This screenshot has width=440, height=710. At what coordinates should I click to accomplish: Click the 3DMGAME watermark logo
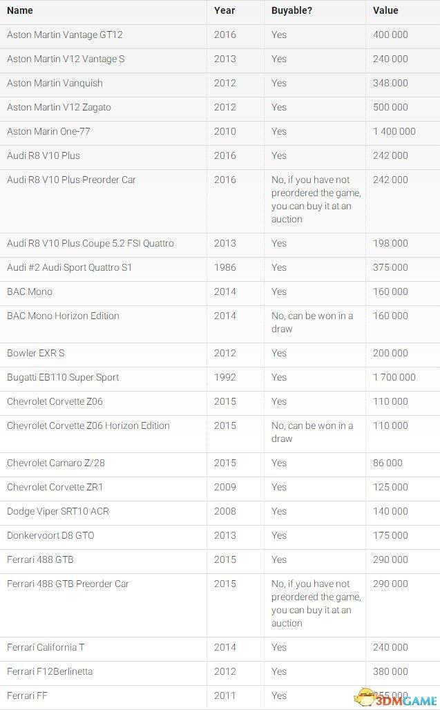(396, 698)
